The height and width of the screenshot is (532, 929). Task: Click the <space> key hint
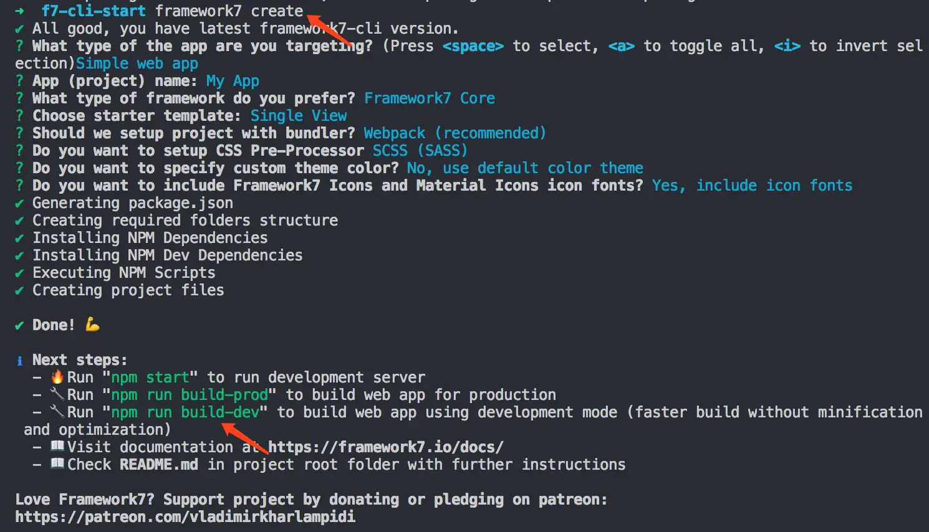click(473, 46)
